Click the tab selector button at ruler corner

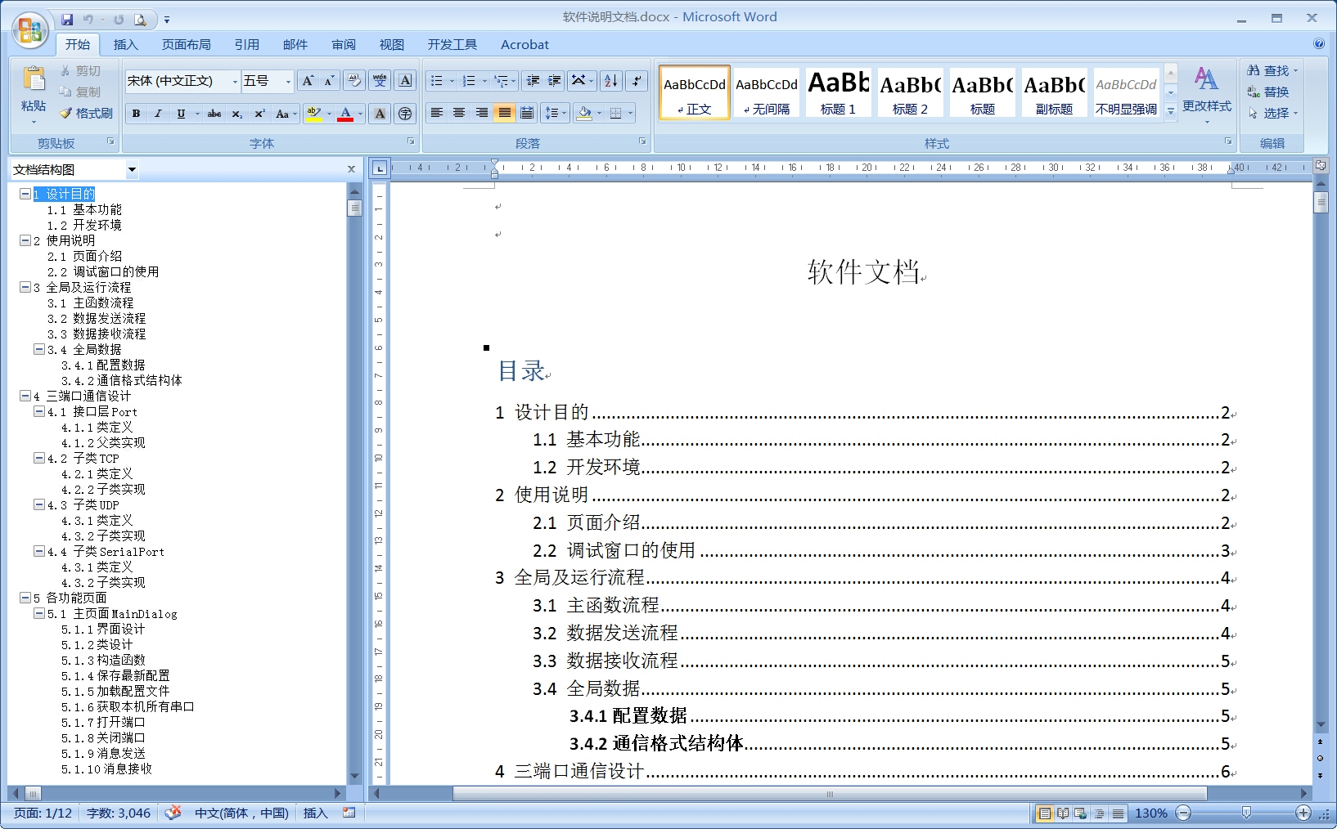380,168
